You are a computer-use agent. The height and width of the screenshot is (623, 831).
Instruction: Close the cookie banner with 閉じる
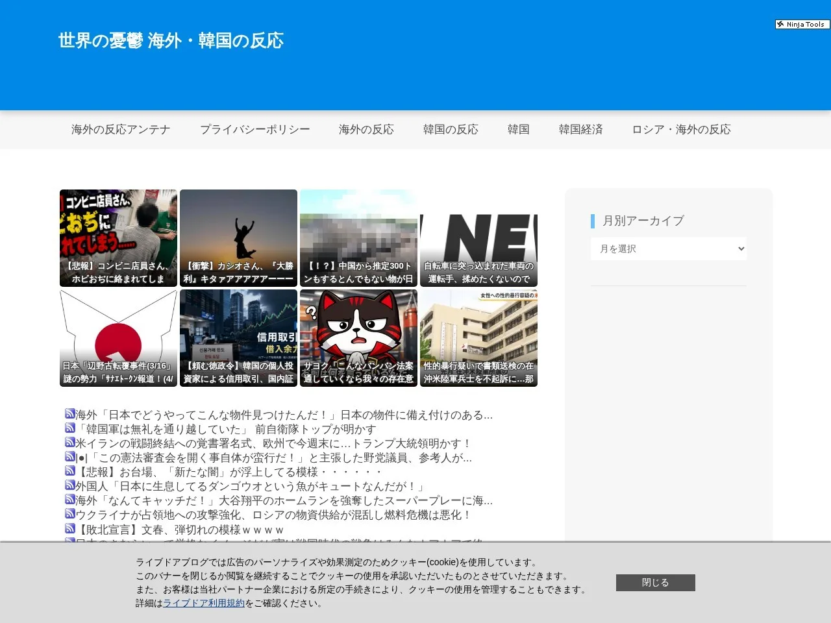[656, 583]
